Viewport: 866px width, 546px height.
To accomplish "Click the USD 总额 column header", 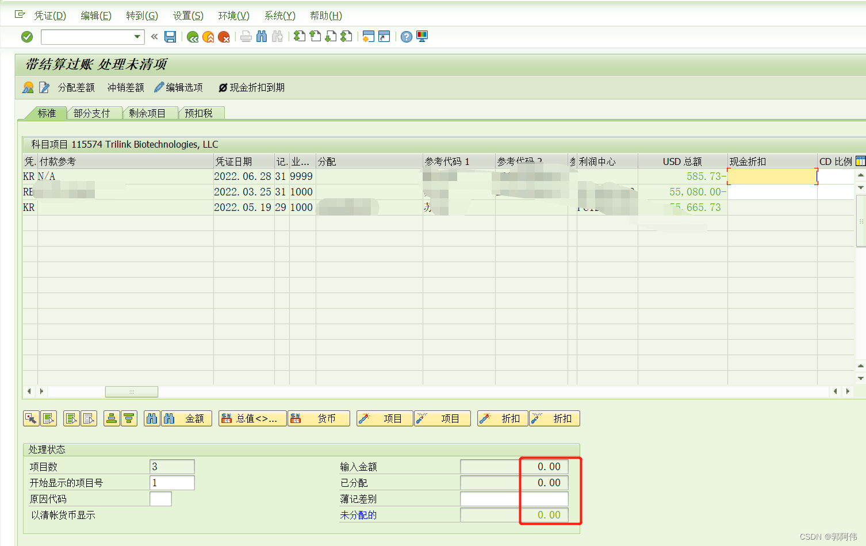I will pyautogui.click(x=683, y=162).
